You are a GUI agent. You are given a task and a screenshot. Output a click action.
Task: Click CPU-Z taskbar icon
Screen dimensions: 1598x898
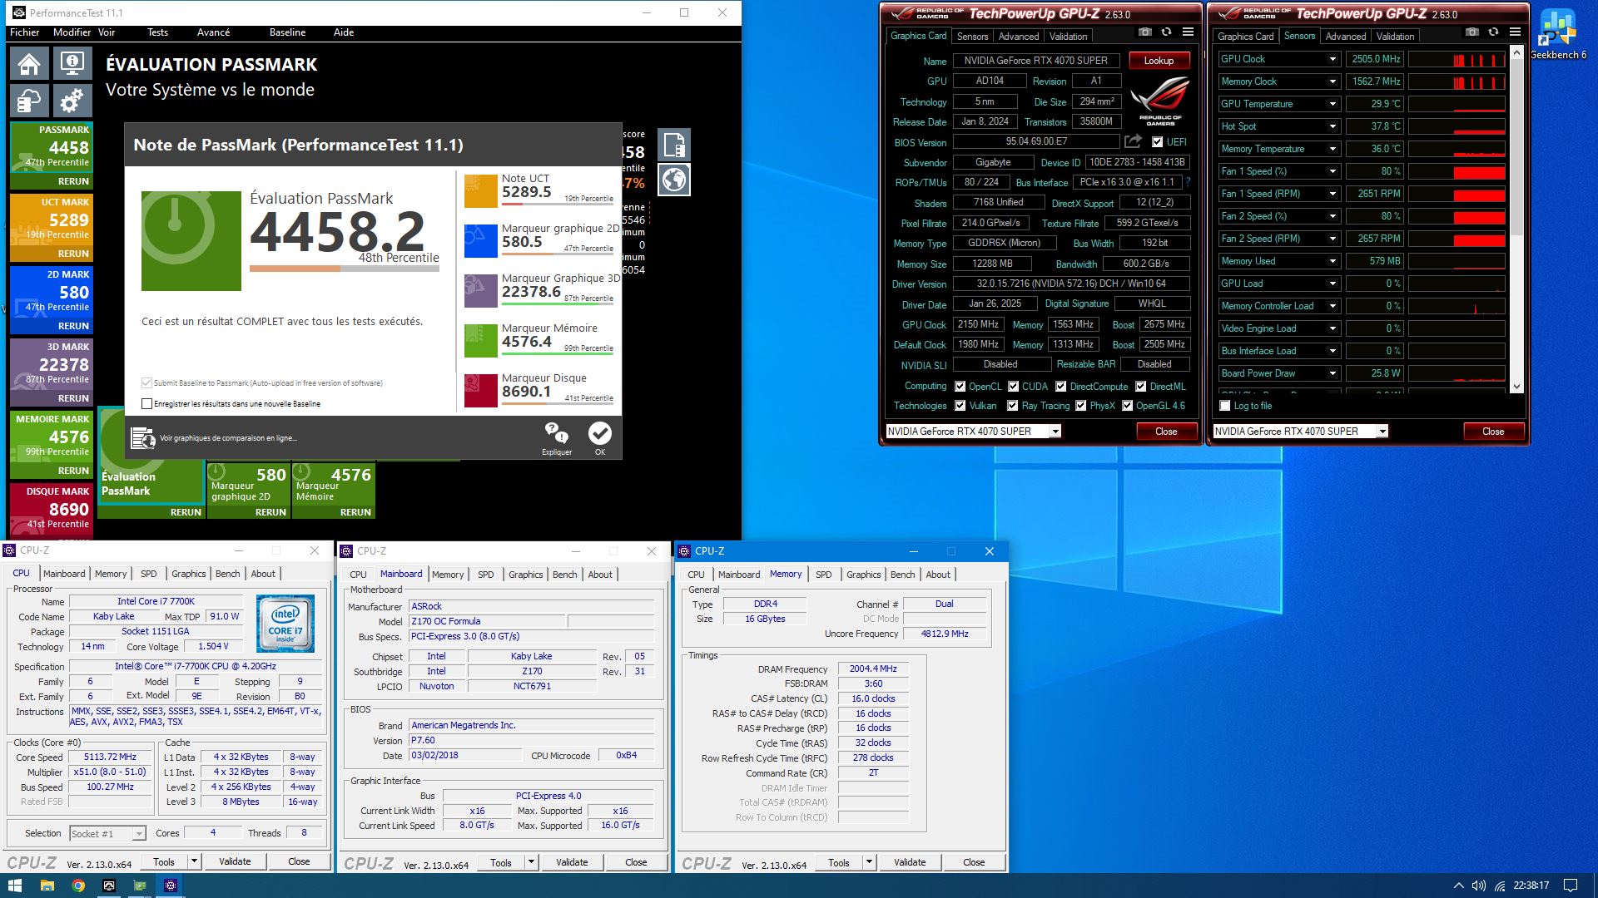[171, 886]
